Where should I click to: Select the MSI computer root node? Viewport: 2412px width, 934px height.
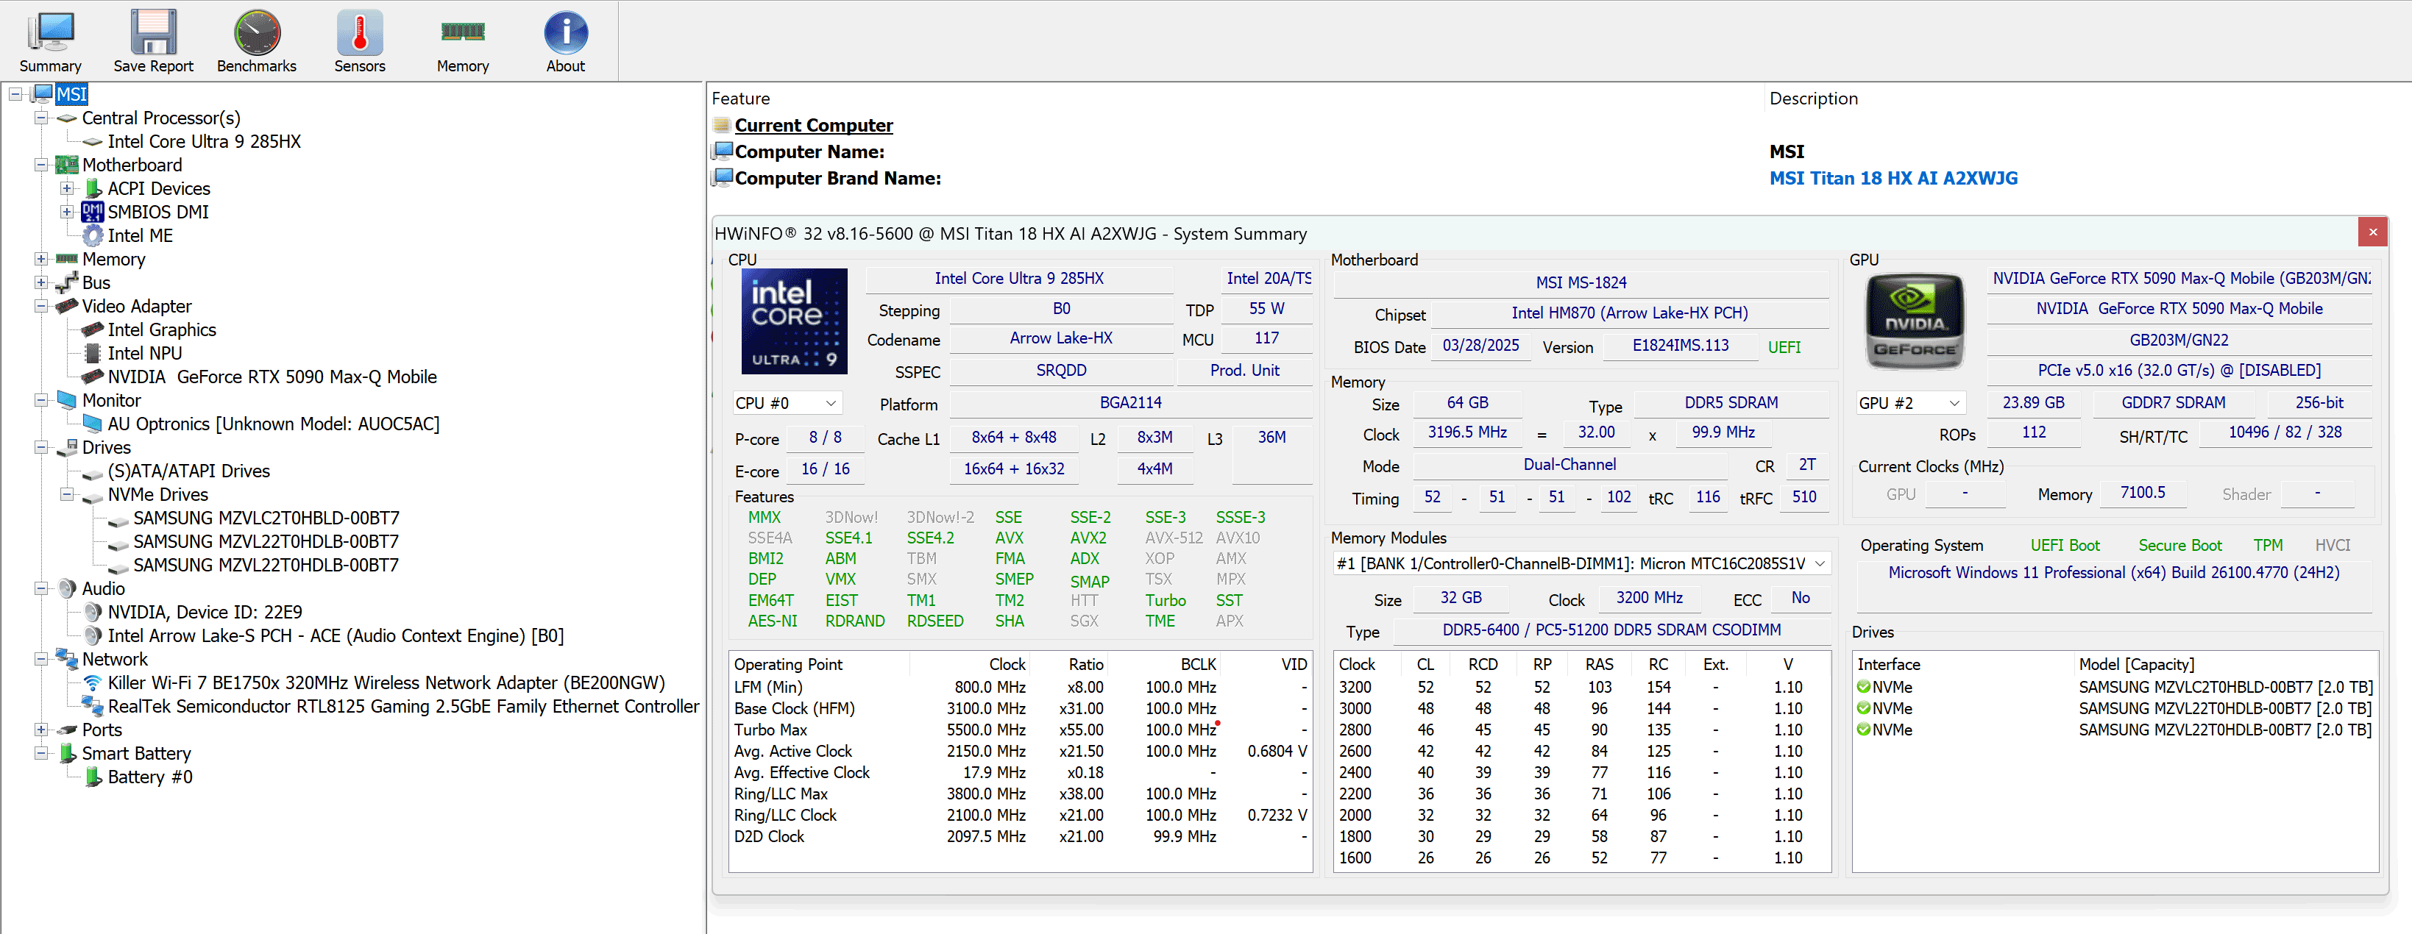click(71, 93)
